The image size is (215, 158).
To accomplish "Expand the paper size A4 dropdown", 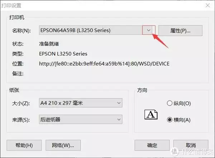I will point(119,103).
